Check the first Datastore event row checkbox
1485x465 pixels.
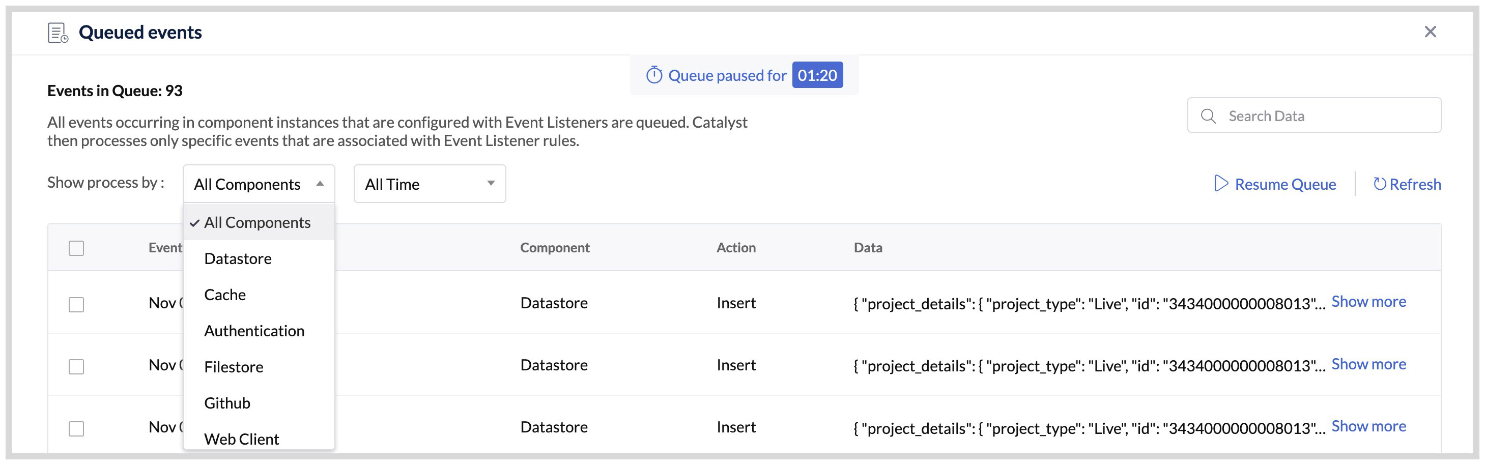click(76, 304)
